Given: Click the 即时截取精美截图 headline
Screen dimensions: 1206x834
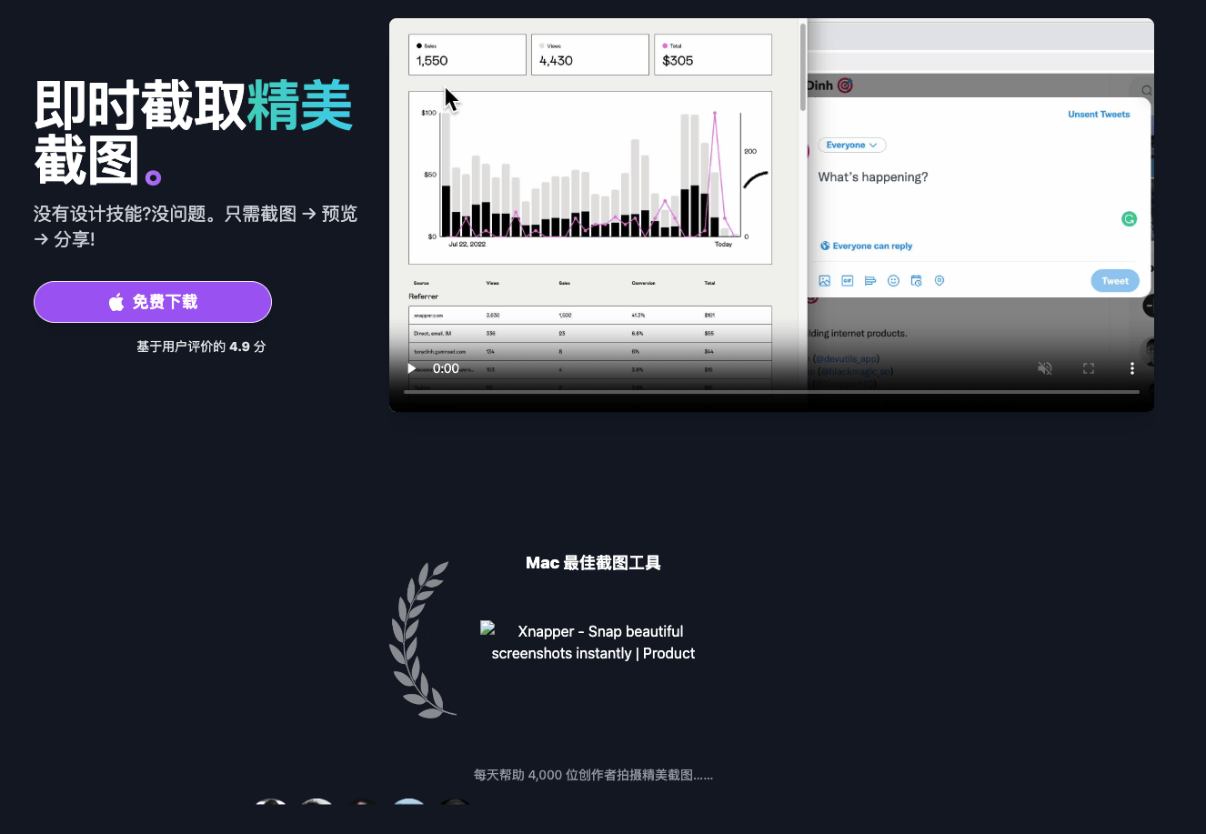Looking at the screenshot, I should [x=194, y=133].
